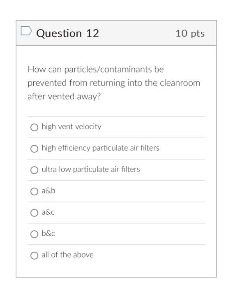
Task: Pick the 'a&b' radio button
Action: click(x=34, y=191)
